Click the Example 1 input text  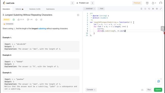click(15, 44)
